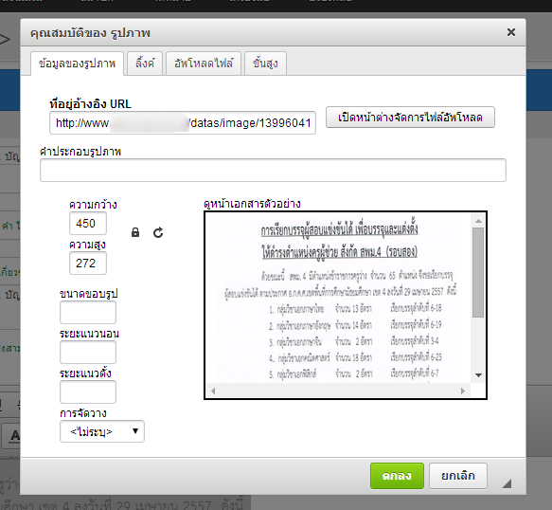The height and width of the screenshot is (510, 552).
Task: Click the reset size refresh icon
Action: [158, 232]
